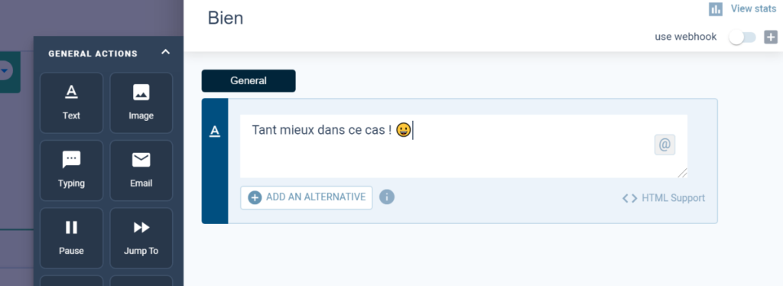Insert a Pause action

click(x=71, y=238)
